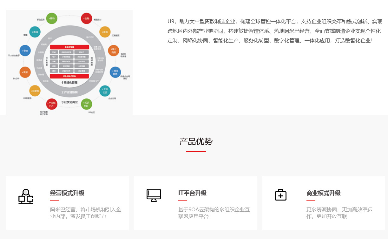Click the 更多资源协同 card description text

tap(339, 213)
